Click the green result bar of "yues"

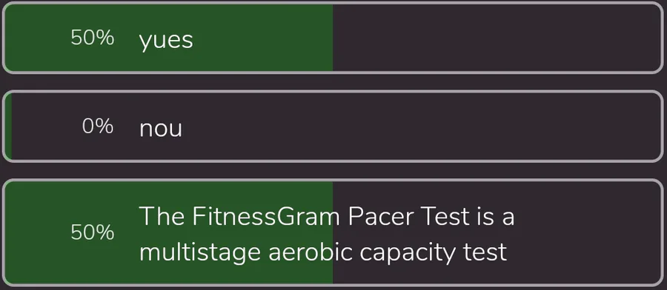pos(168,38)
